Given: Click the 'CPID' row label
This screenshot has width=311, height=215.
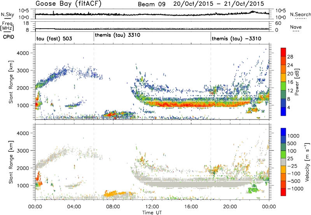Looking at the screenshot, I should tap(9, 37).
